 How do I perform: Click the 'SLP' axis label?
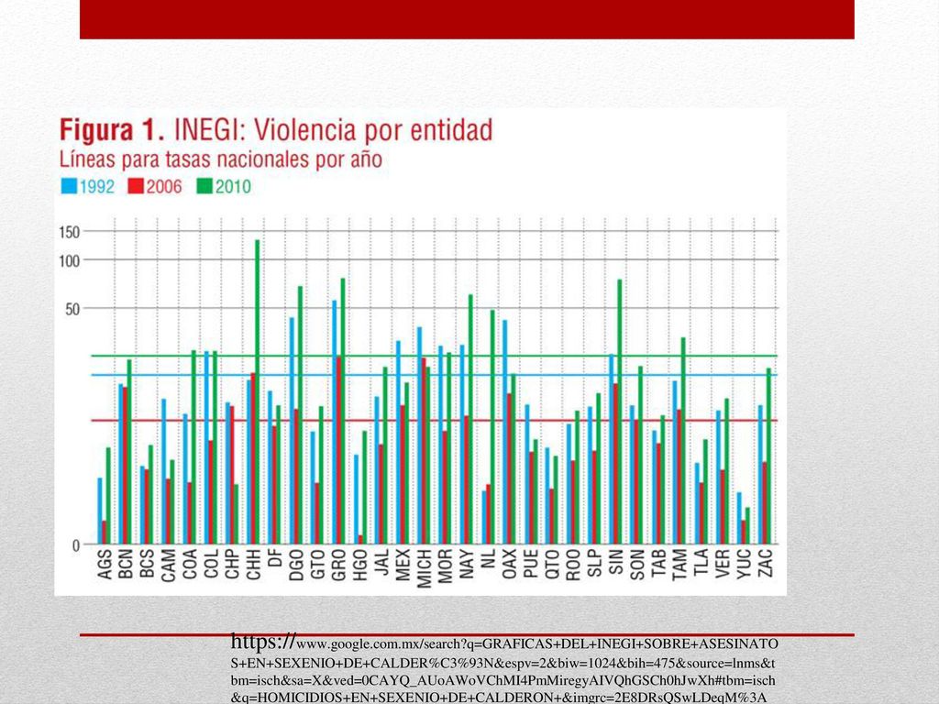pos(594,563)
